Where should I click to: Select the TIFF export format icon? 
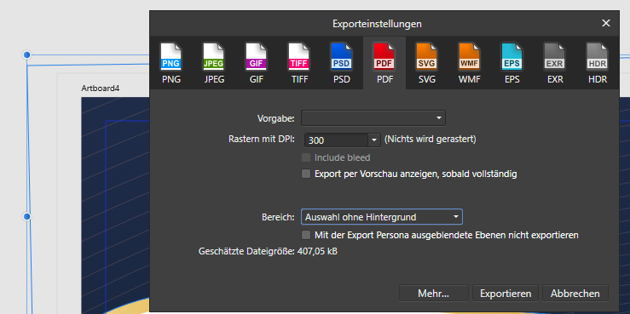(299, 57)
